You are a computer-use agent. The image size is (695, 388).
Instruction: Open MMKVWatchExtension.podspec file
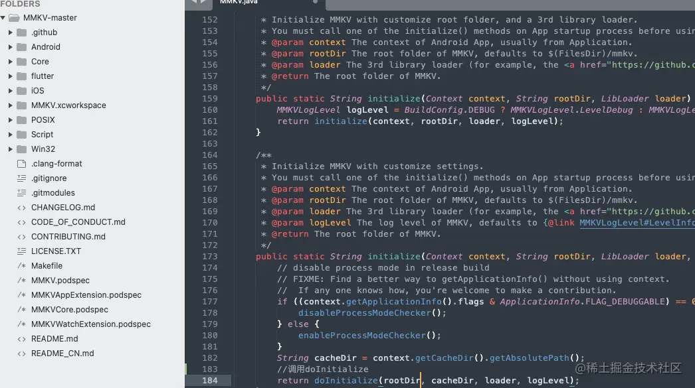tap(91, 324)
